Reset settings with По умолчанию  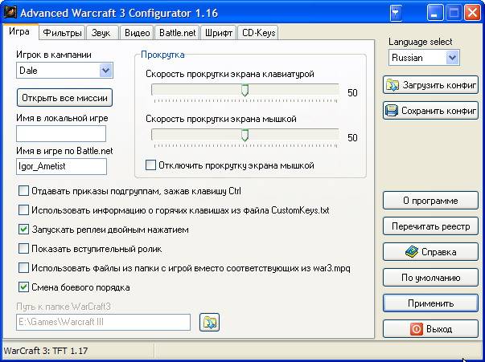pyautogui.click(x=430, y=278)
